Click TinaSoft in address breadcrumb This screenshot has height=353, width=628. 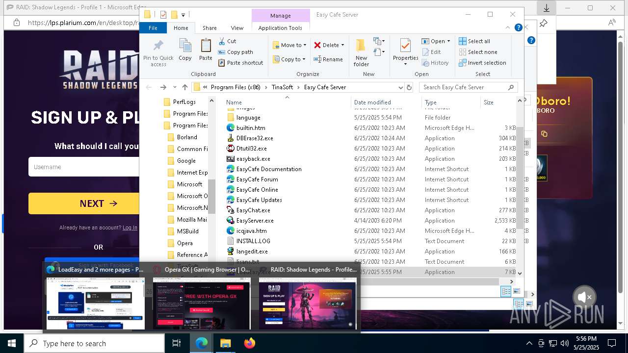(282, 87)
